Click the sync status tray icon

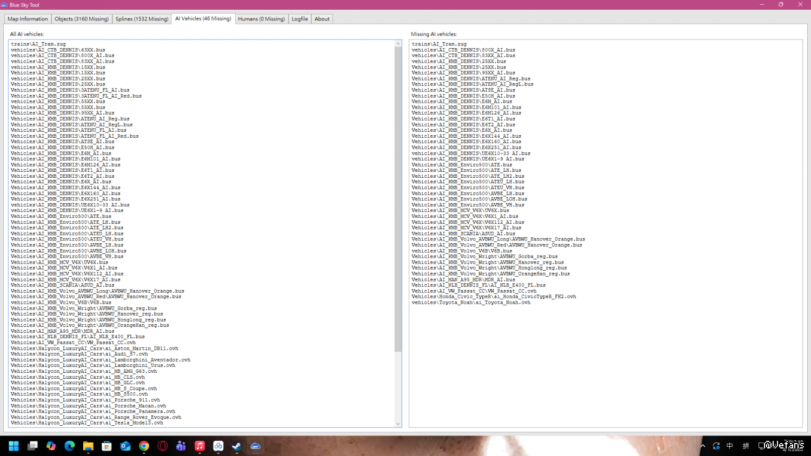[716, 446]
